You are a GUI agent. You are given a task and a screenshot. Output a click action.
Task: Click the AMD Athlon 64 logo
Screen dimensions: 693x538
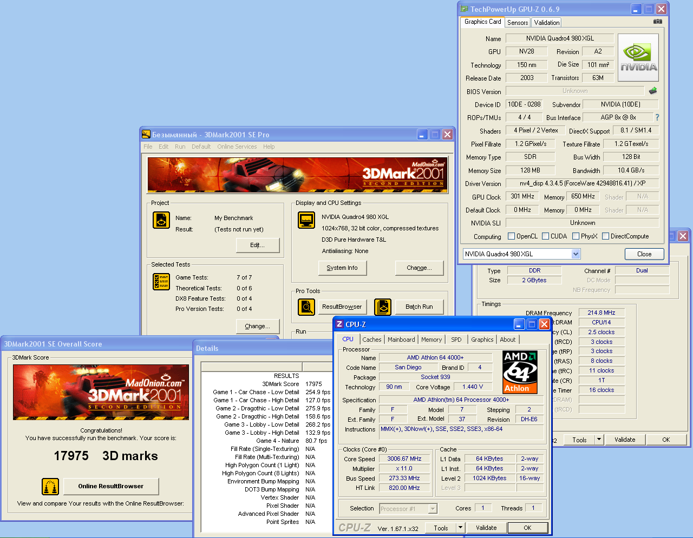520,372
